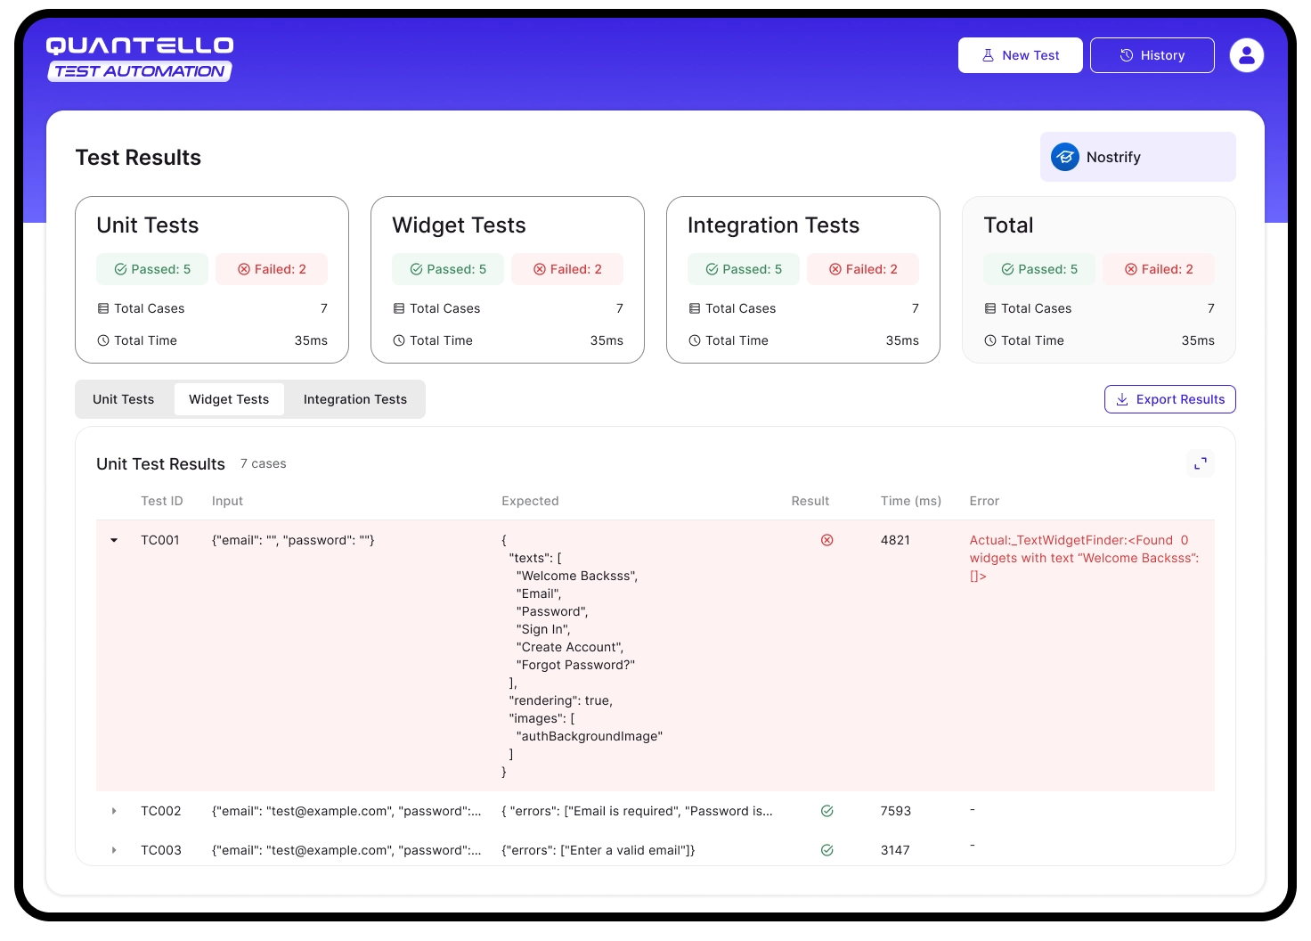Click the Expected column header
This screenshot has width=1311, height=941.
(530, 501)
